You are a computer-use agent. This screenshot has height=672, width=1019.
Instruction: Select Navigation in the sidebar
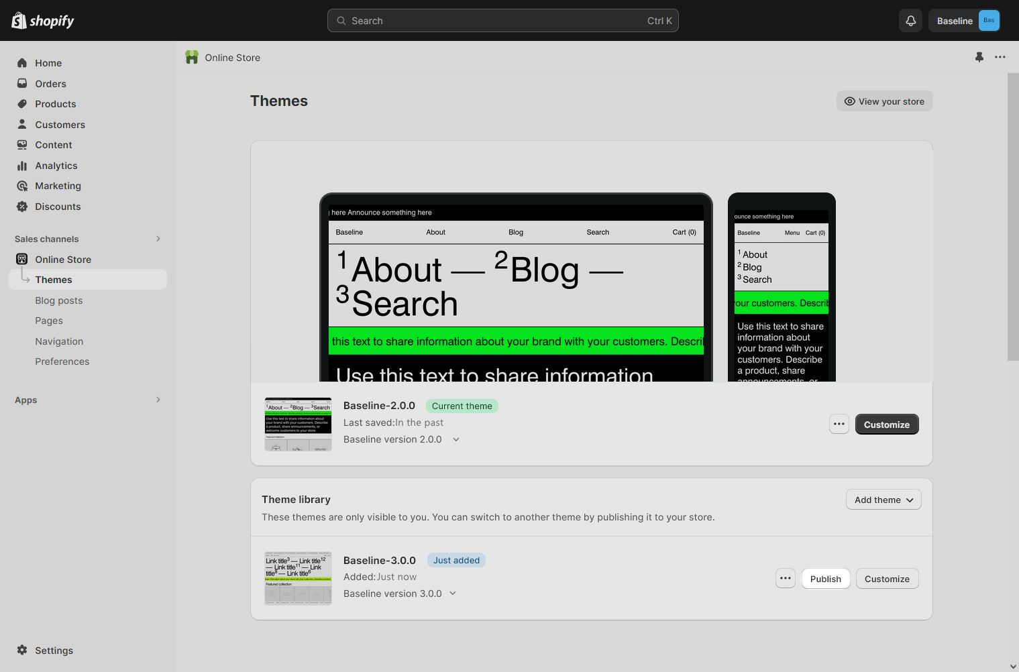click(x=59, y=341)
